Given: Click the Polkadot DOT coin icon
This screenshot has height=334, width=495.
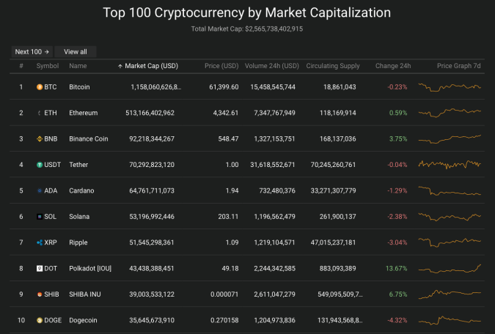Looking at the screenshot, I should (x=40, y=268).
